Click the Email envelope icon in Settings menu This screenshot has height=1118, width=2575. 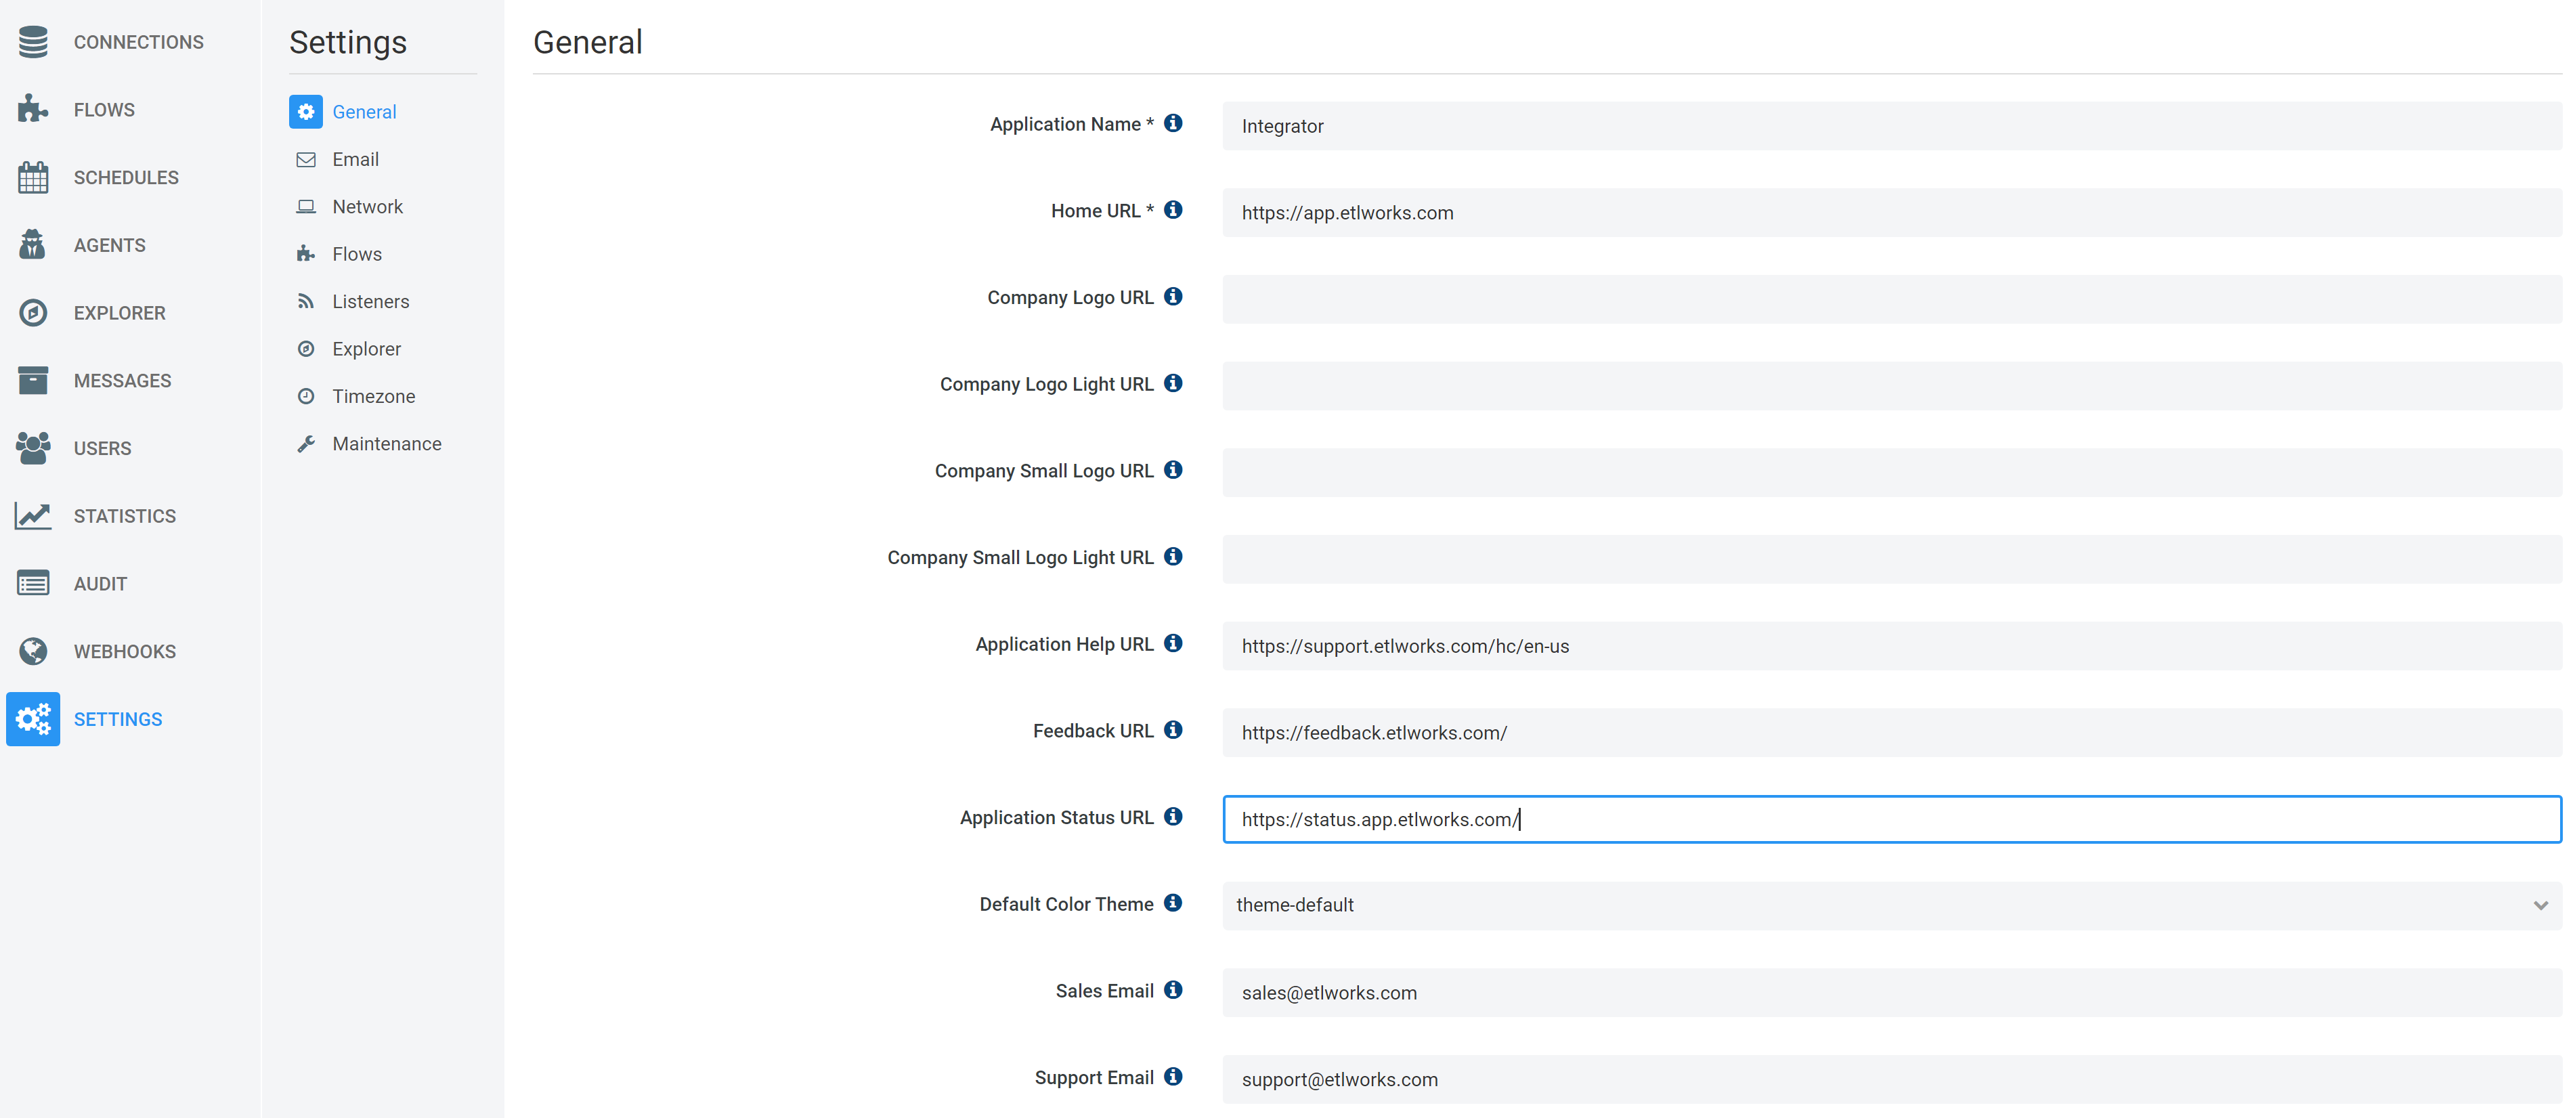coord(306,160)
